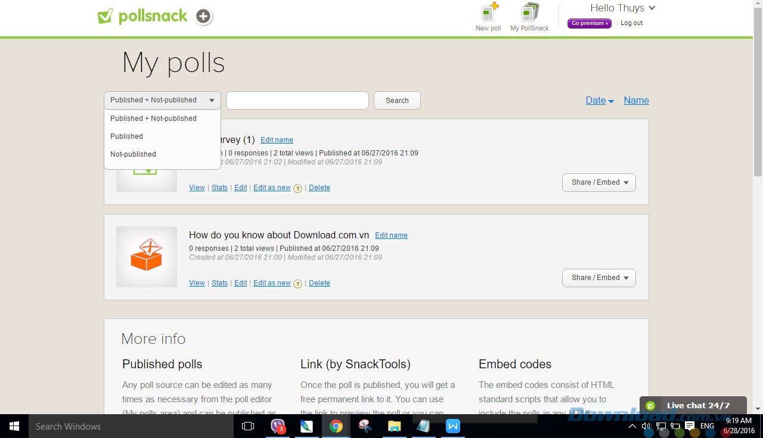Screen dimensions: 763x438
Task: Open the My PollSnack icon
Action: tap(529, 13)
